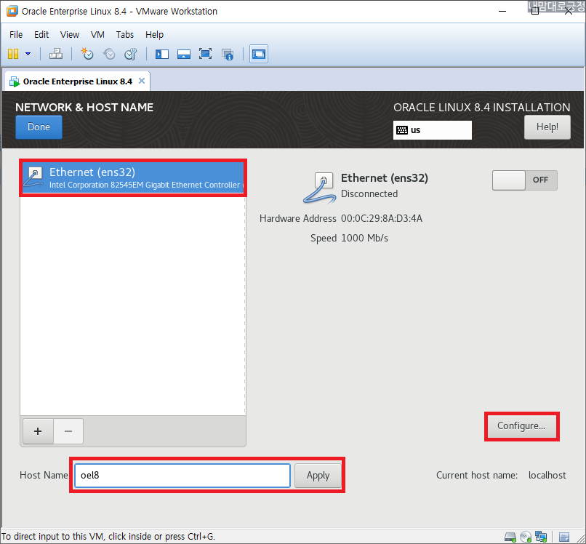Open the VM menu
The height and width of the screenshot is (544, 586).
(97, 34)
